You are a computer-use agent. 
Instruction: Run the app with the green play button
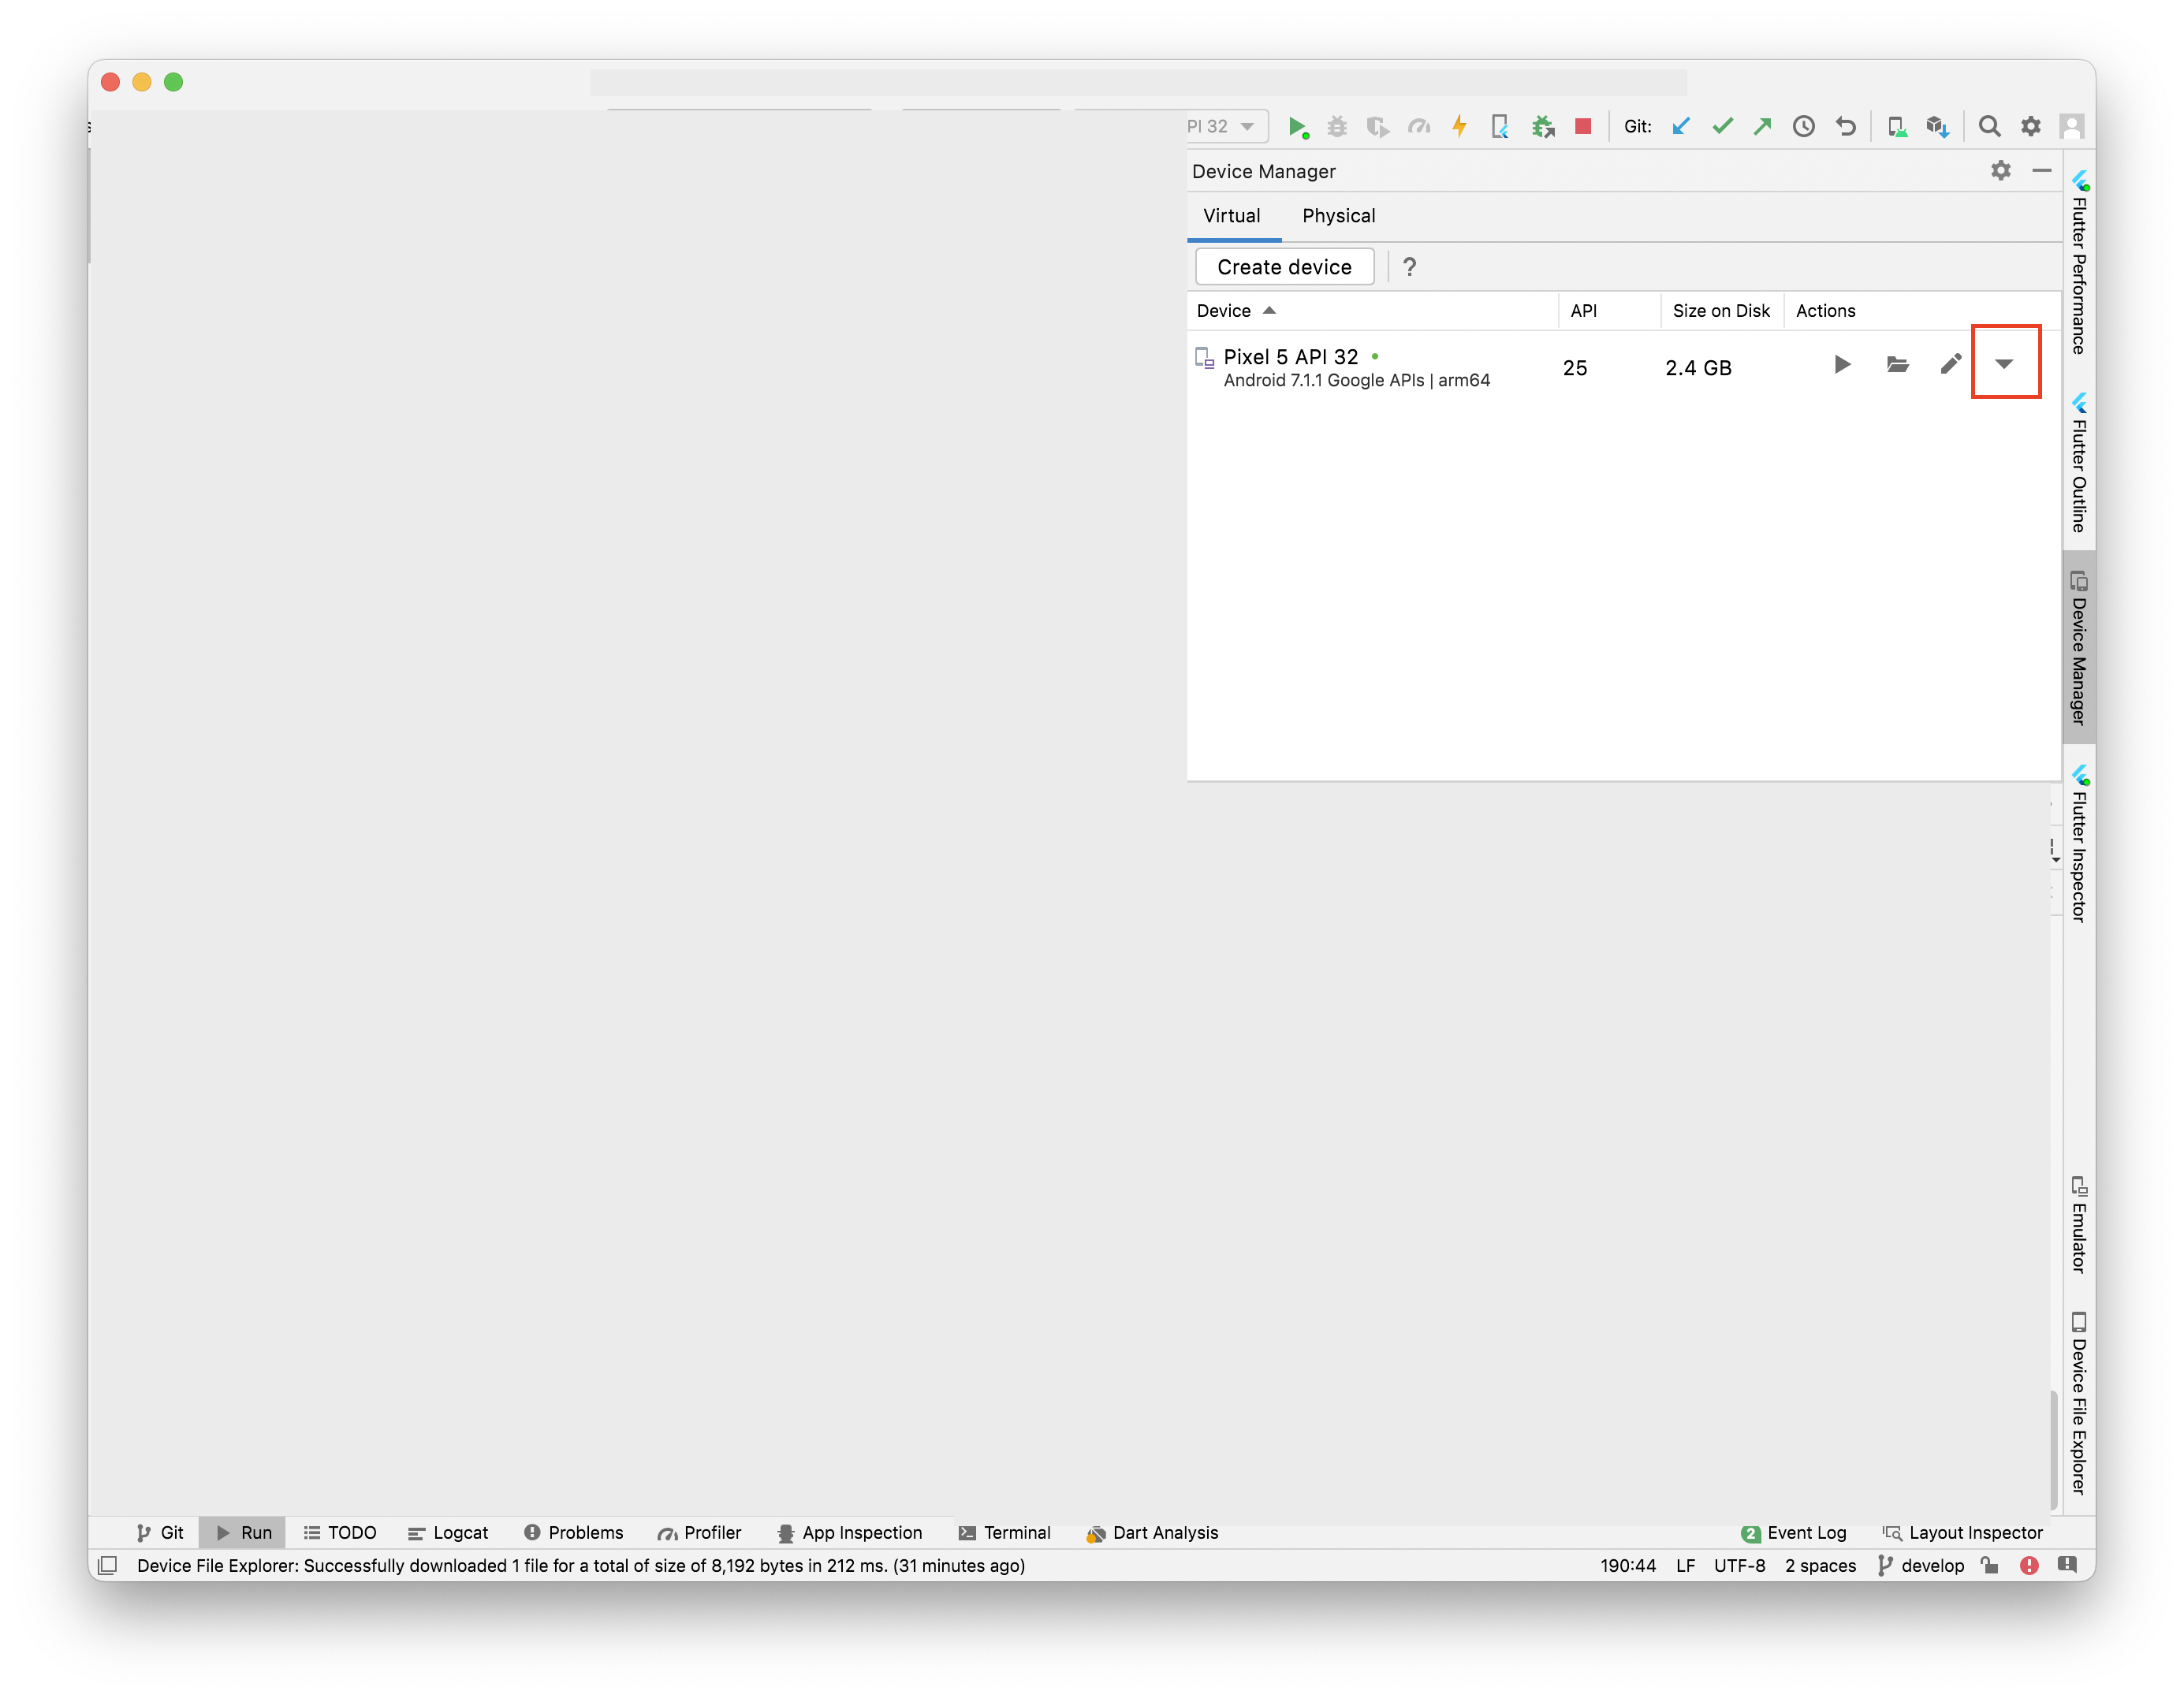1298,126
